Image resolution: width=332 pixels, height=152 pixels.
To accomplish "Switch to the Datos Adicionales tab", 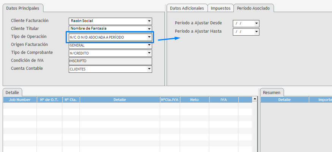I will pyautogui.click(x=187, y=8).
